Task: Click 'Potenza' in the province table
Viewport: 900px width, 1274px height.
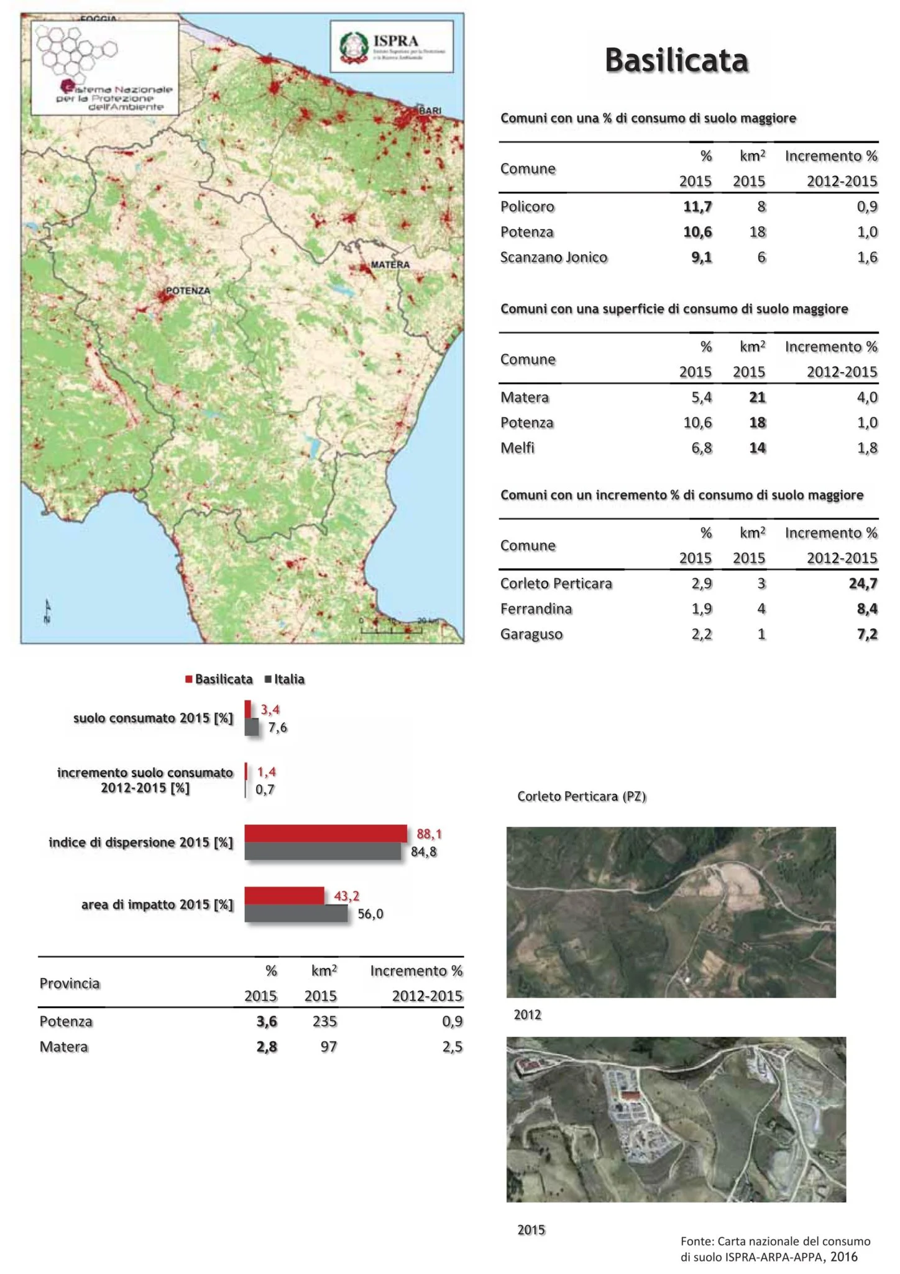Action: 66,1021
